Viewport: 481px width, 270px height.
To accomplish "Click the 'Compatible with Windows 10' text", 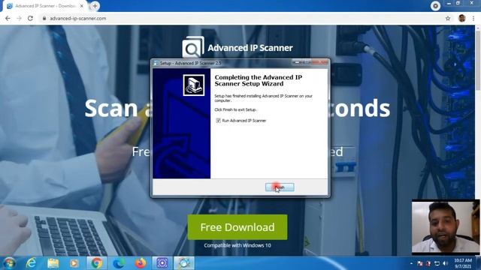I will [x=237, y=245].
